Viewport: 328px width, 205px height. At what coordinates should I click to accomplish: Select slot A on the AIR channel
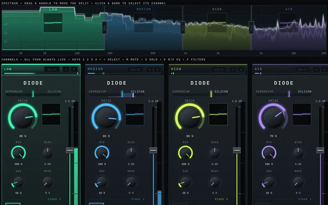pos(316,70)
